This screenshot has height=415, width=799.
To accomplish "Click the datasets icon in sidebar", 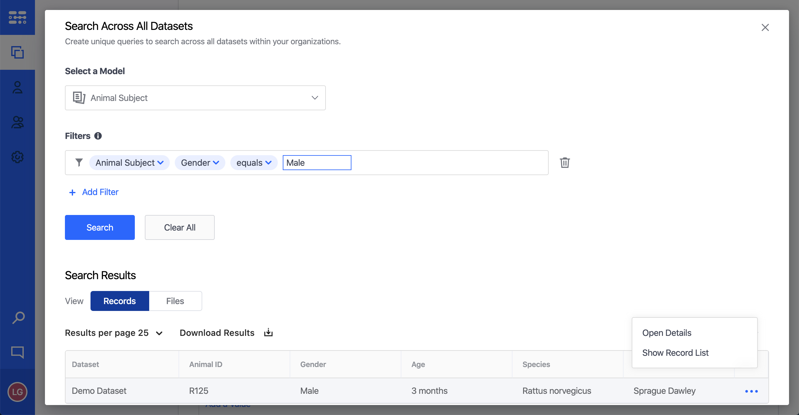I will (17, 52).
